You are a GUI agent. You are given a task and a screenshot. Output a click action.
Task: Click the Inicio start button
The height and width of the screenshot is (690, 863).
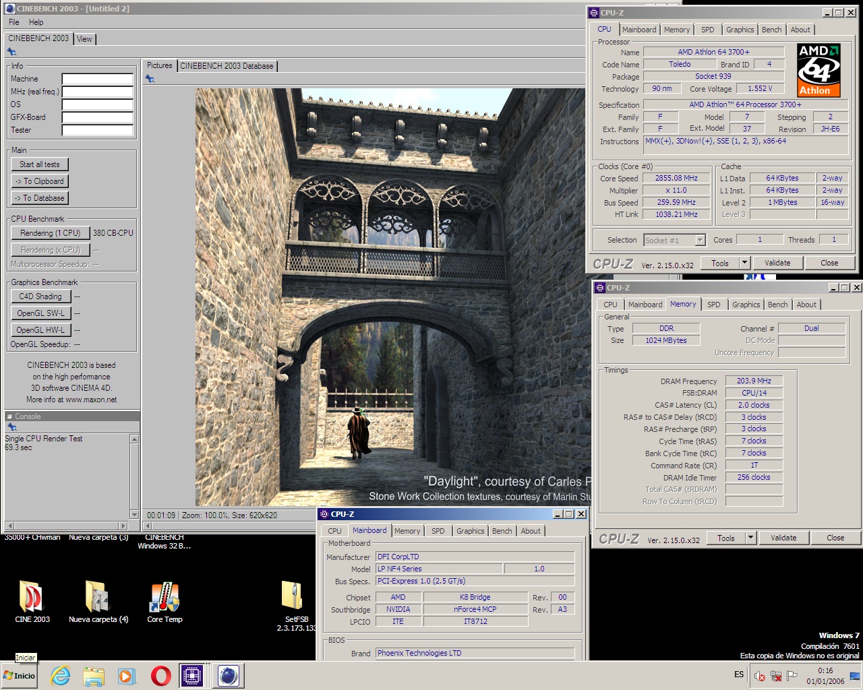point(20,675)
